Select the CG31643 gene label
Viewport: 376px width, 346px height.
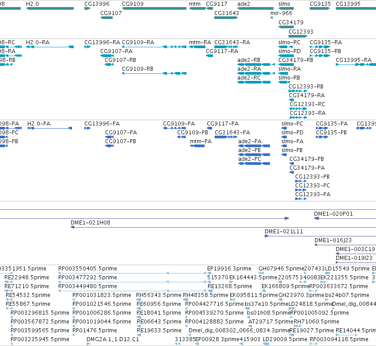[227, 13]
